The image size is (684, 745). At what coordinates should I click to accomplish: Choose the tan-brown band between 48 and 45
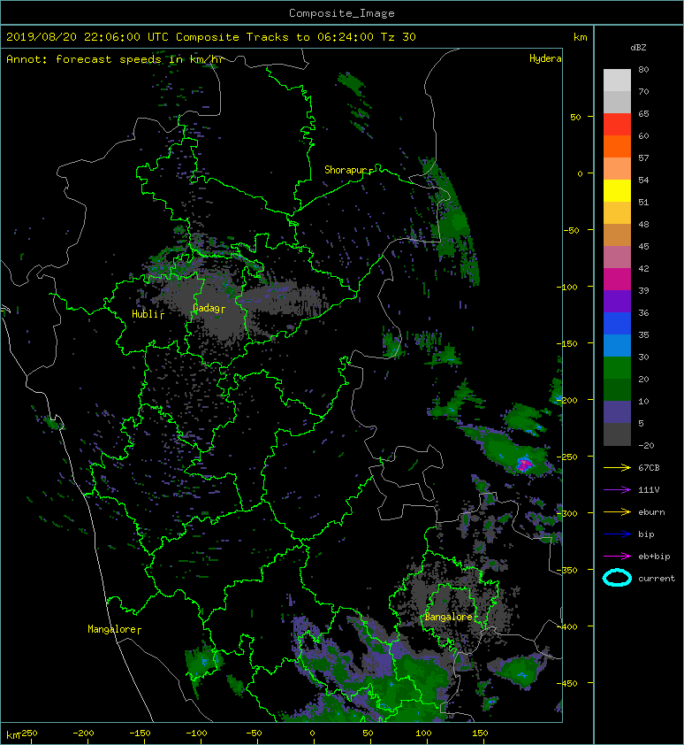[x=617, y=234]
